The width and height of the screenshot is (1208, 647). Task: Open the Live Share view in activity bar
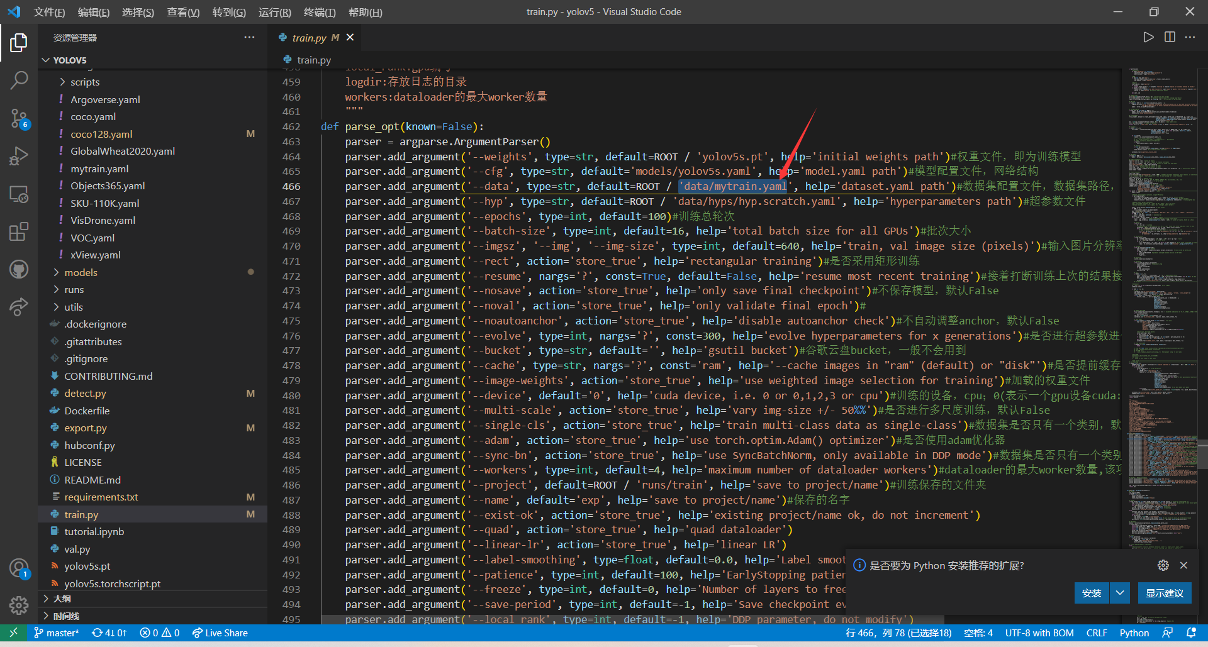click(19, 307)
